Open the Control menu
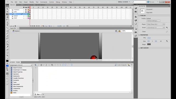 [x=51, y=2]
